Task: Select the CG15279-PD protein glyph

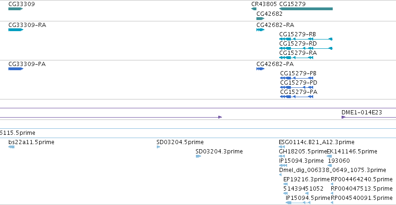Action: (x=297, y=87)
